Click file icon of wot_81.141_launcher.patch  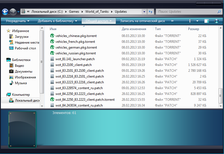[52, 59]
